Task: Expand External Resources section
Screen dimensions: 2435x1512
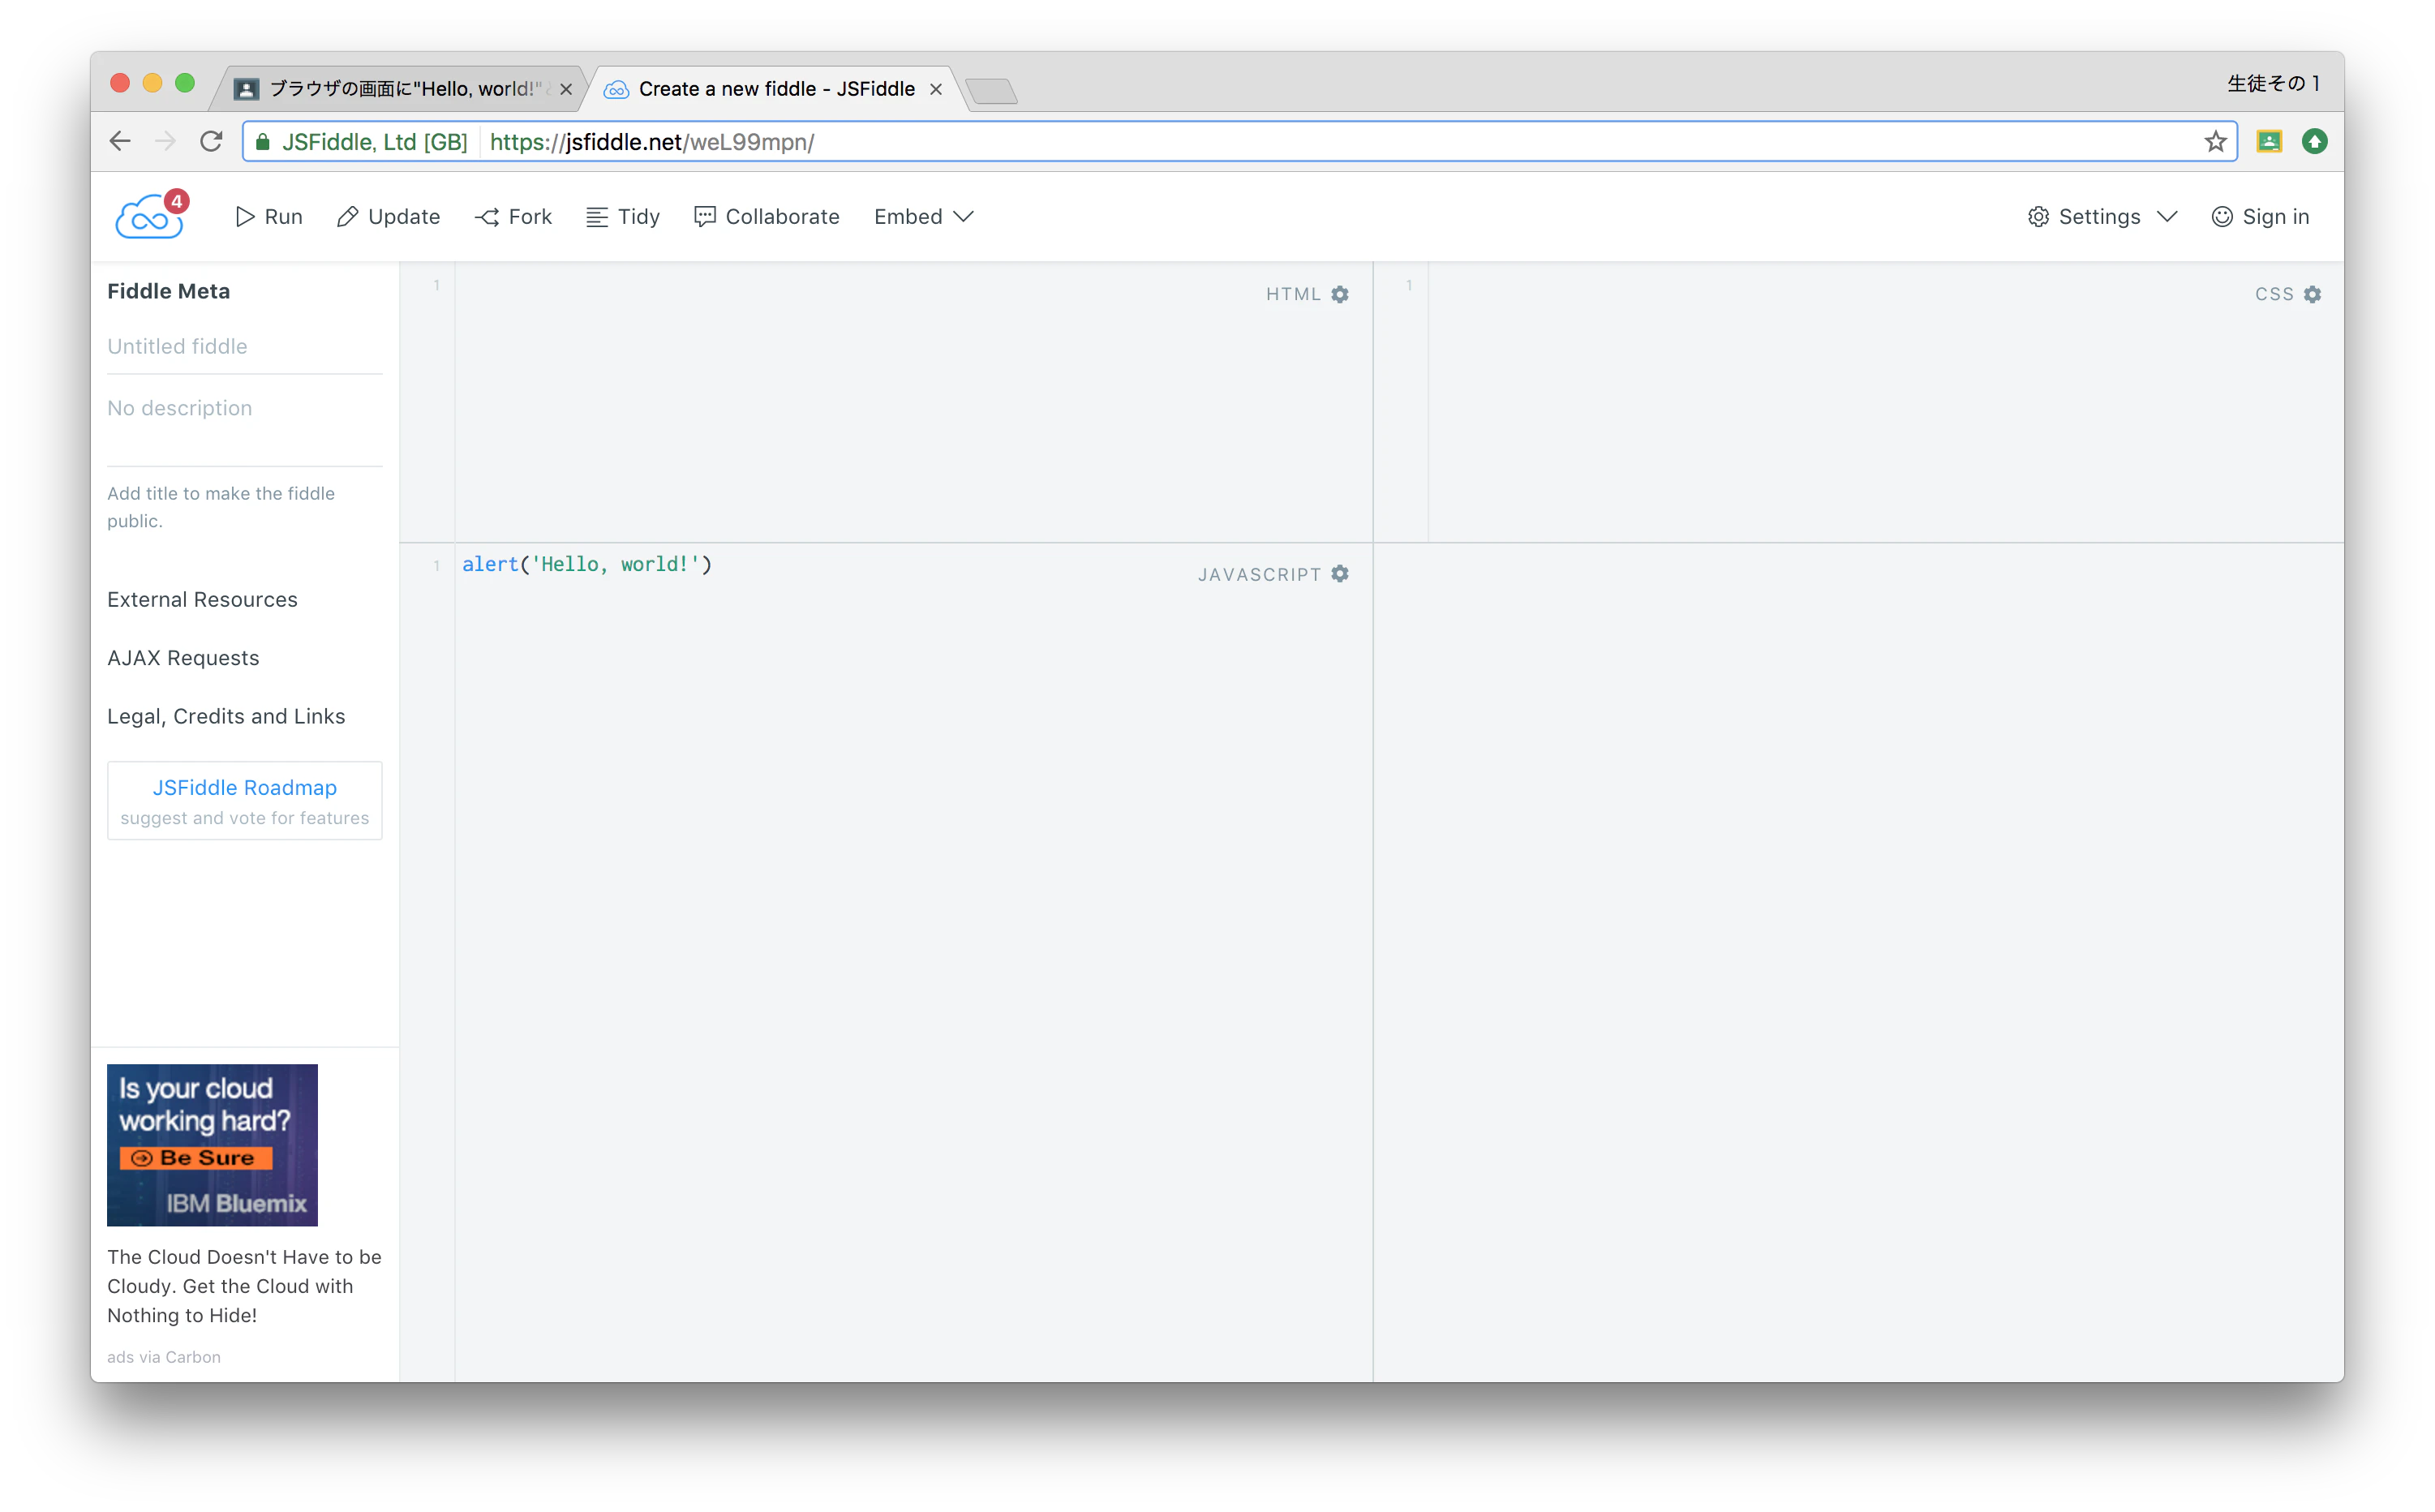Action: [x=202, y=600]
